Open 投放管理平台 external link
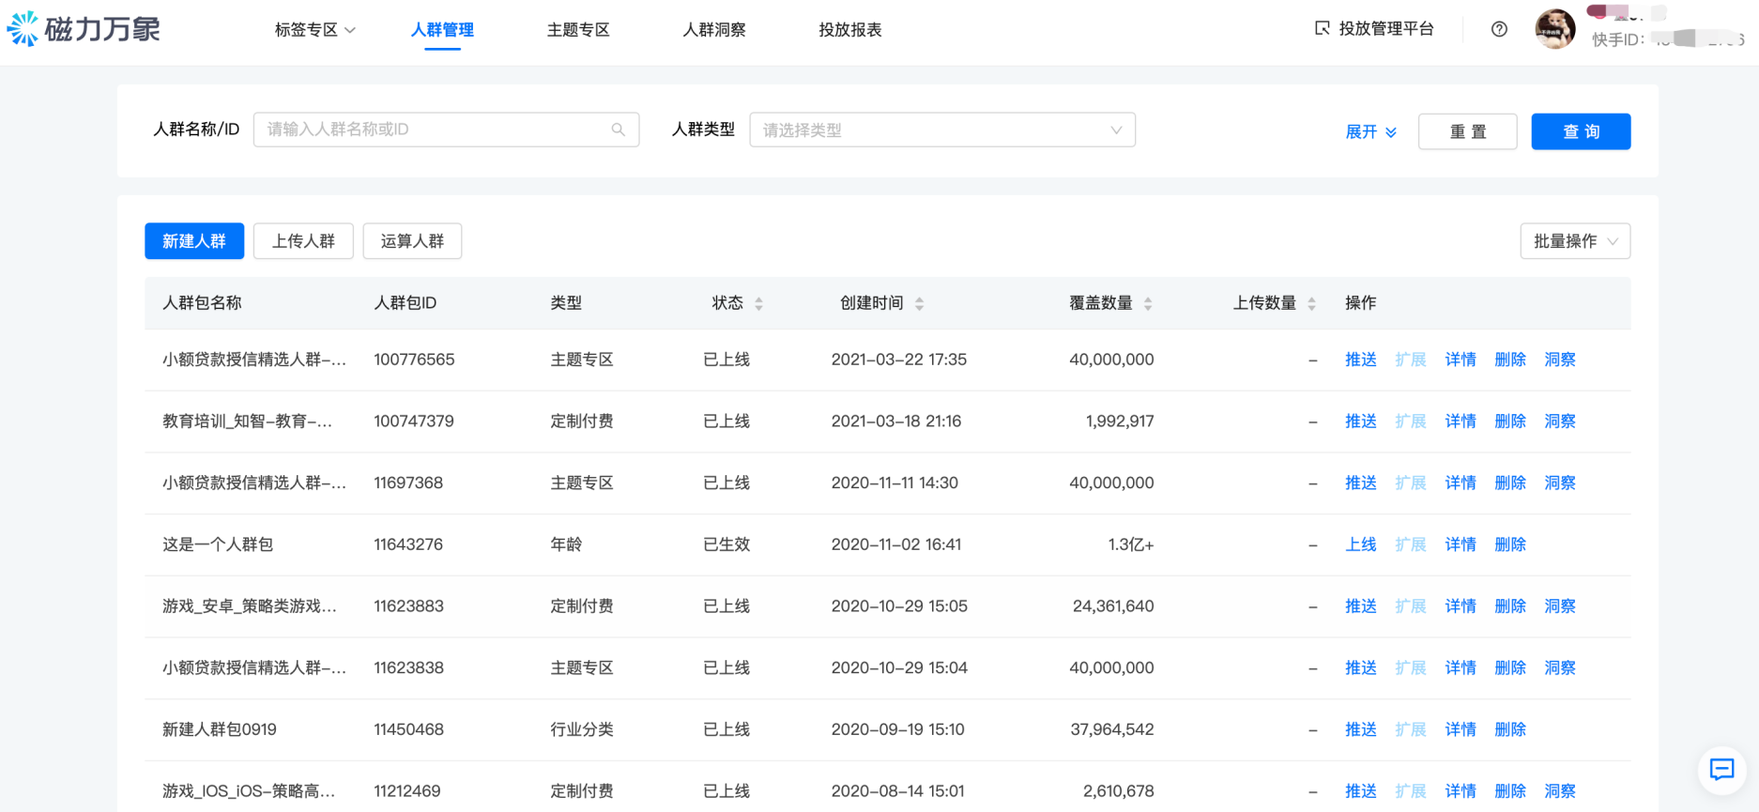This screenshot has height=812, width=1759. pyautogui.click(x=1374, y=29)
